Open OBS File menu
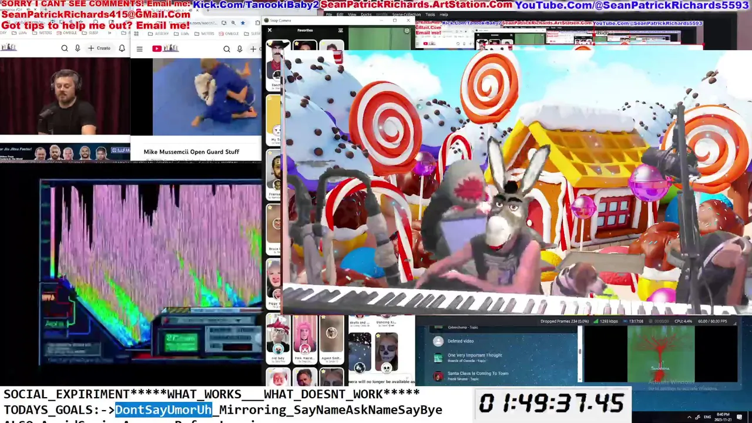Viewport: 752px width, 423px height. pos(329,15)
